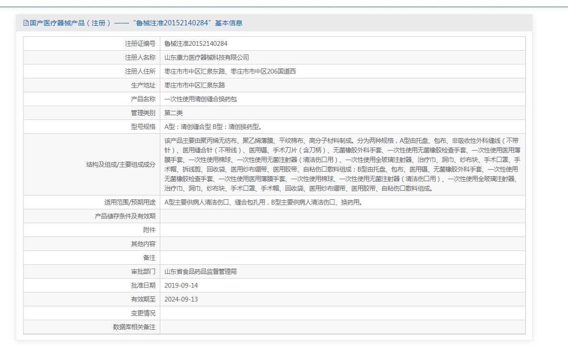This screenshot has height=346, width=568.
Task: Click the 数据库相关备注 row label
Action: (x=134, y=327)
